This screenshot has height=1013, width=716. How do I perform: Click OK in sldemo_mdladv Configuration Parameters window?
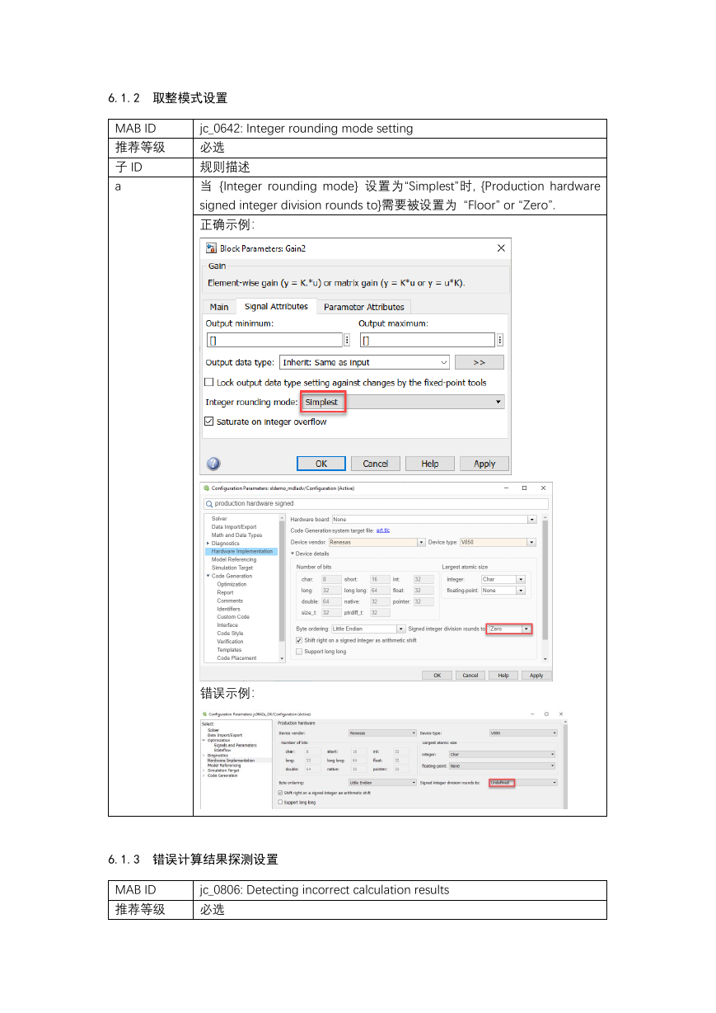(437, 675)
